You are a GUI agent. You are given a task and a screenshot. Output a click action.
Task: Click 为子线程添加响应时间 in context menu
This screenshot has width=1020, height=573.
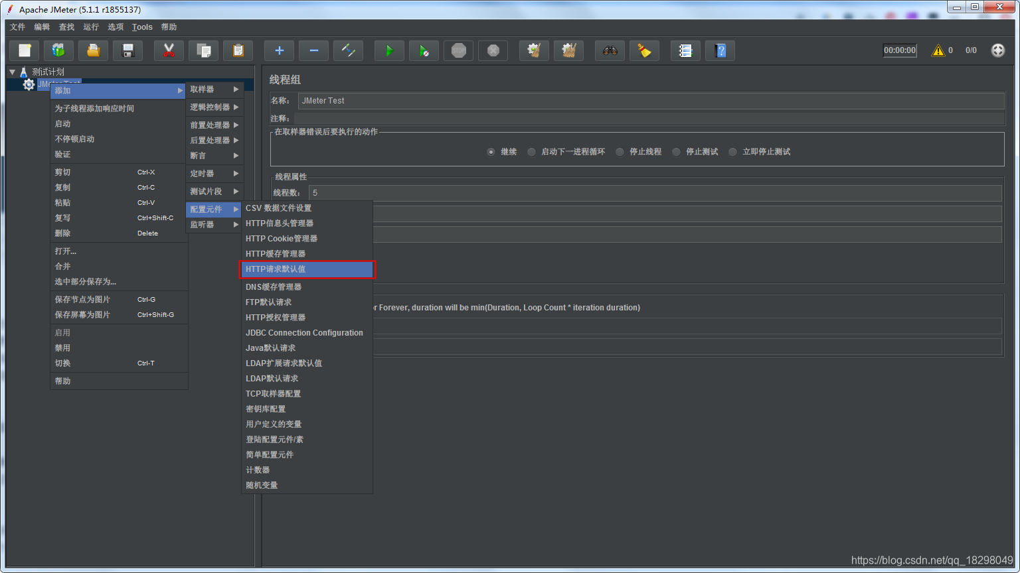pos(119,109)
